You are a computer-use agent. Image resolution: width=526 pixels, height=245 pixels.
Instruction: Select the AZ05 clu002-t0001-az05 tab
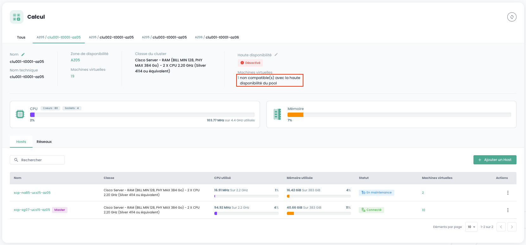[111, 37]
